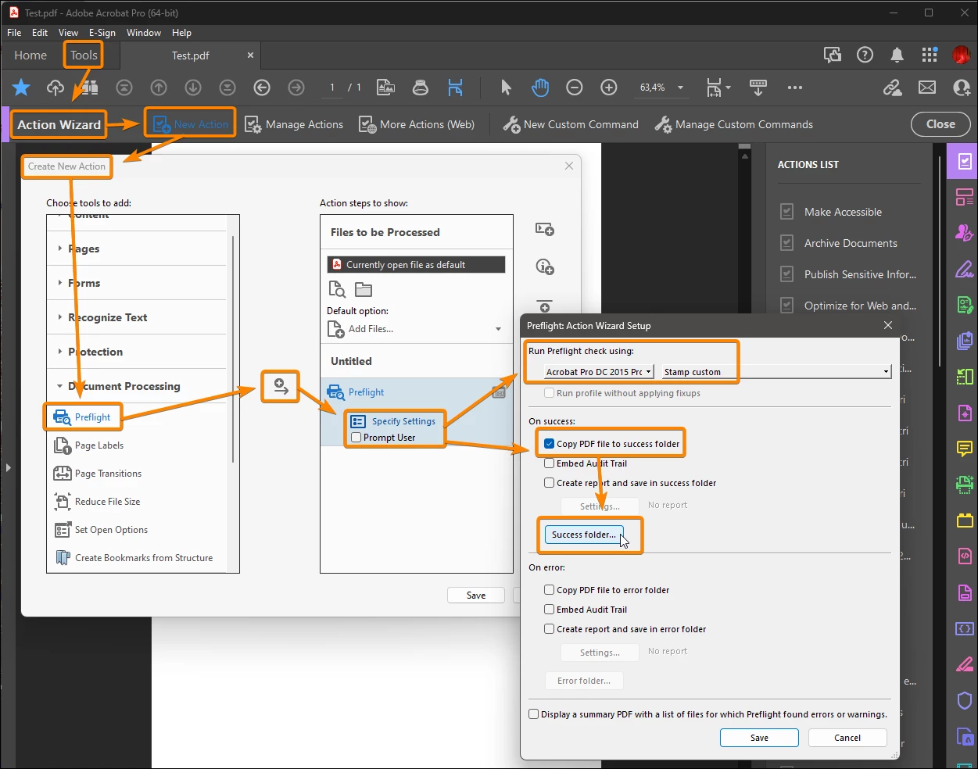The height and width of the screenshot is (769, 978).
Task: Expand the Forms tool category
Action: tap(59, 283)
